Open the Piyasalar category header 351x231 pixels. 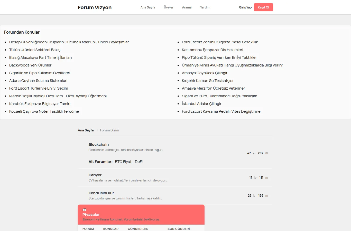point(91,215)
